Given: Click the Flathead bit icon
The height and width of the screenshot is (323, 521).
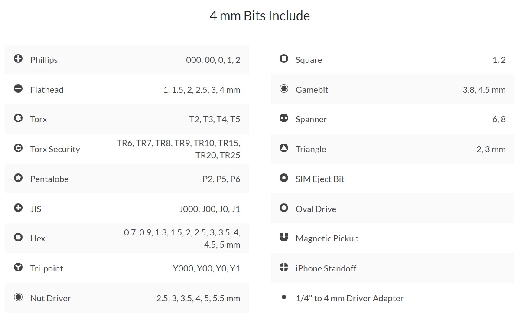Looking at the screenshot, I should point(18,89).
